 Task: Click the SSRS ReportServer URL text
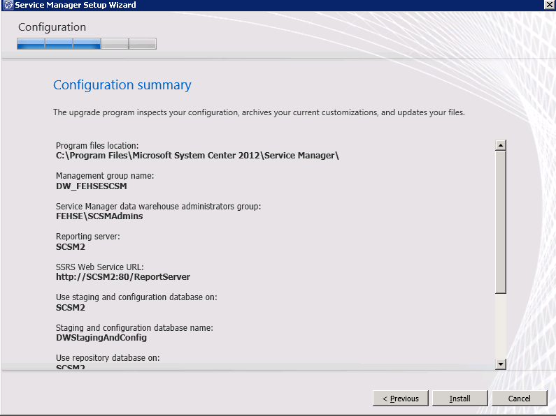123,277
